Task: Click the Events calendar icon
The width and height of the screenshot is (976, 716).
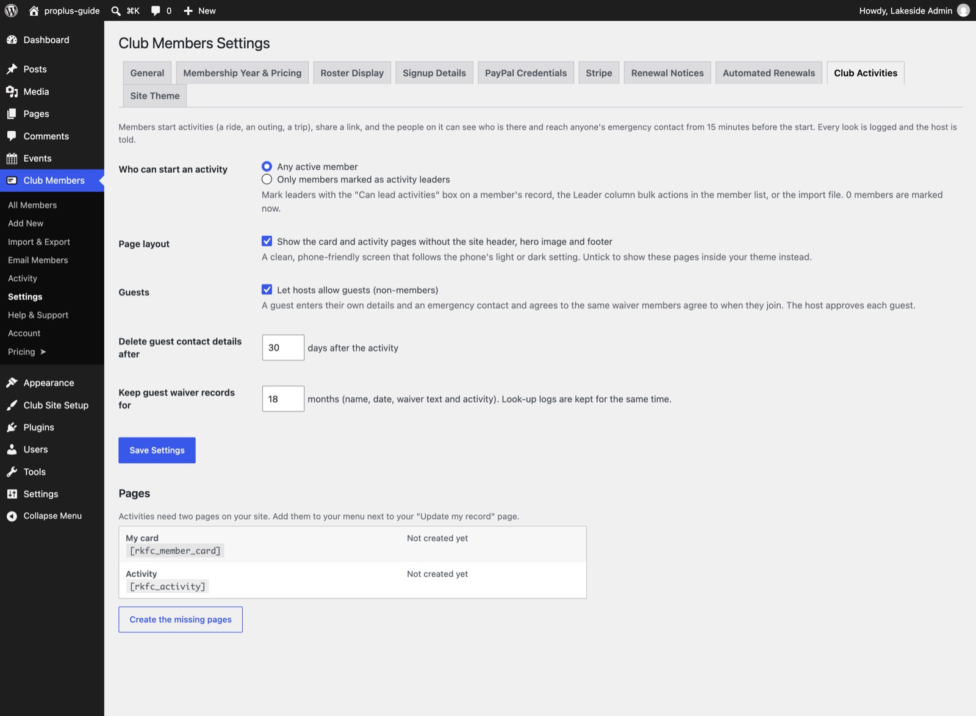Action: [x=12, y=158]
